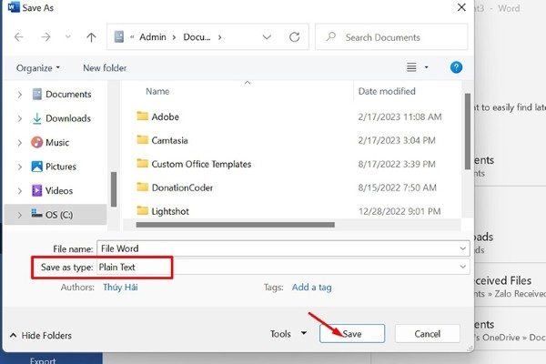
Task: Click the Save button
Action: tap(352, 334)
